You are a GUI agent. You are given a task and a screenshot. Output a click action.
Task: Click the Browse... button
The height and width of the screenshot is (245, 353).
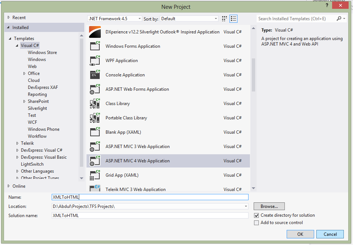click(269, 206)
